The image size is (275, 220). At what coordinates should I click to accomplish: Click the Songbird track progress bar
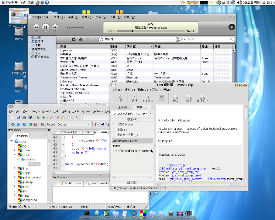click(151, 31)
